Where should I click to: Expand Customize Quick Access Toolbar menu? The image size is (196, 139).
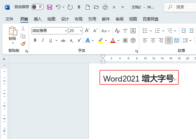122,7
